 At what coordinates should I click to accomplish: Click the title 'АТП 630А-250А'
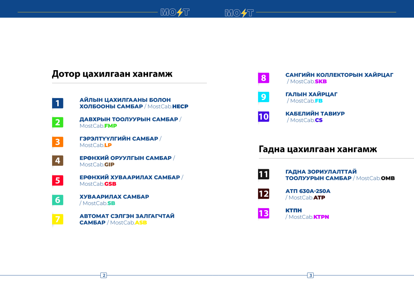[308, 191]
